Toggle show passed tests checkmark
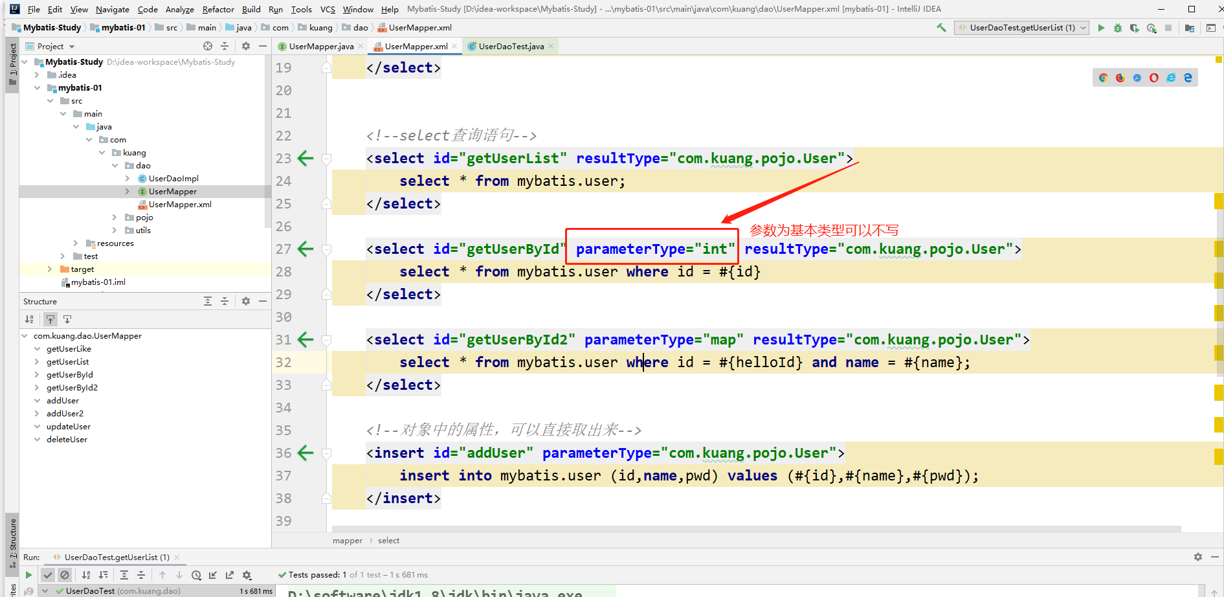Image resolution: width=1224 pixels, height=597 pixels. tap(48, 575)
